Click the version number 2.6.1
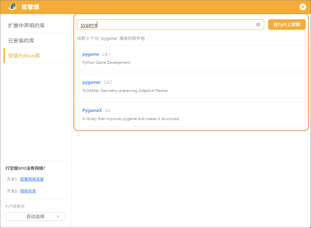This screenshot has width=311, height=228. pos(106,54)
